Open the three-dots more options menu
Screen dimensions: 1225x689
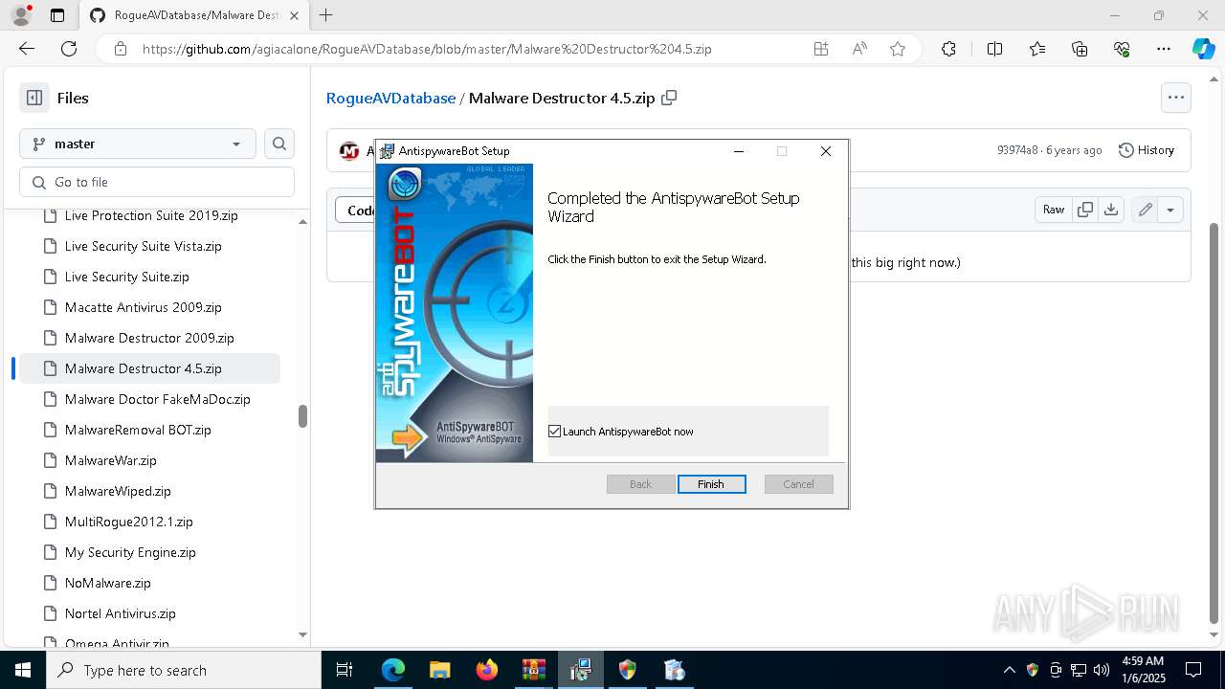[1175, 98]
